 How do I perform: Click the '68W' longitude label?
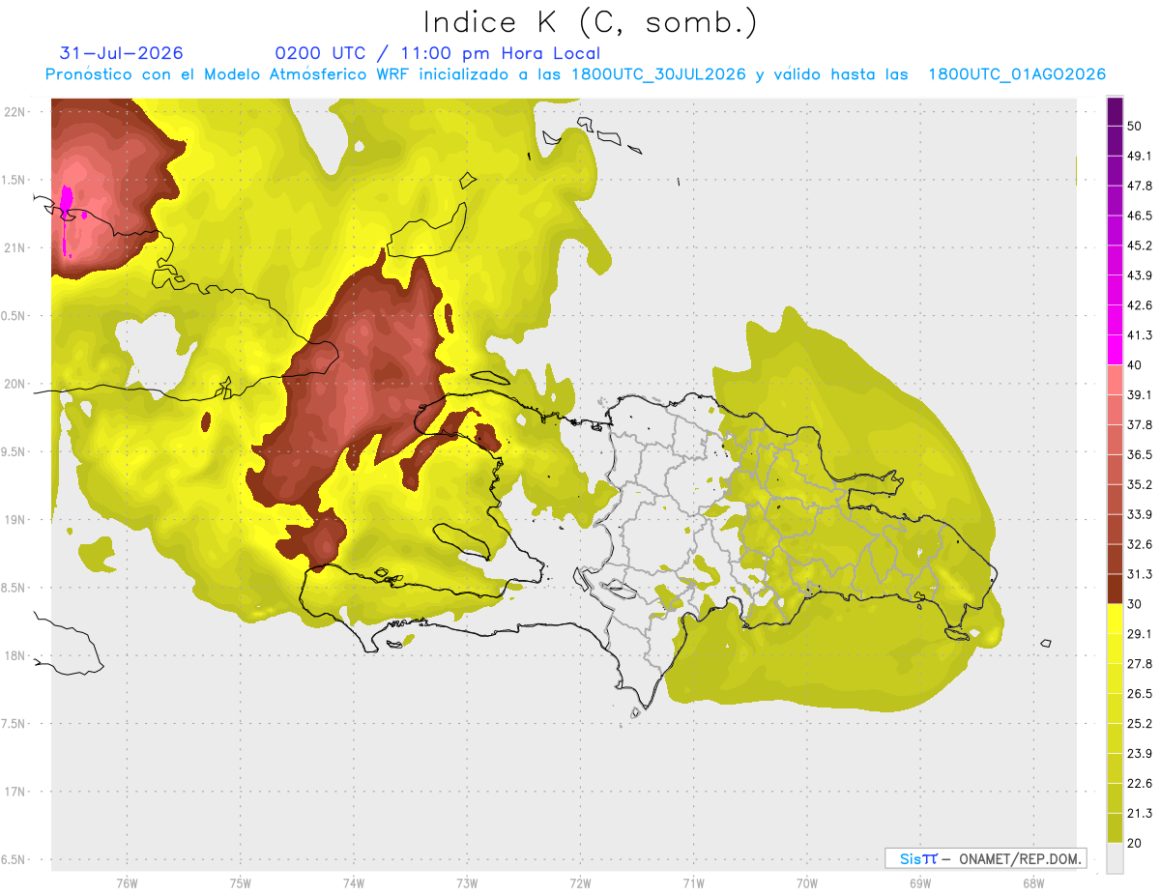click(x=1033, y=883)
